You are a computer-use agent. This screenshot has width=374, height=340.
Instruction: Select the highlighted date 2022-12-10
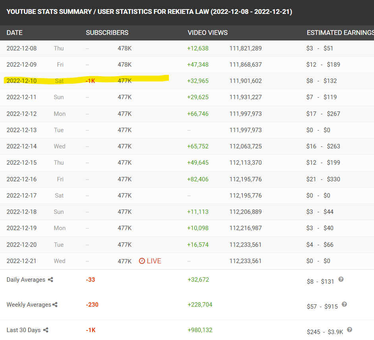21,81
